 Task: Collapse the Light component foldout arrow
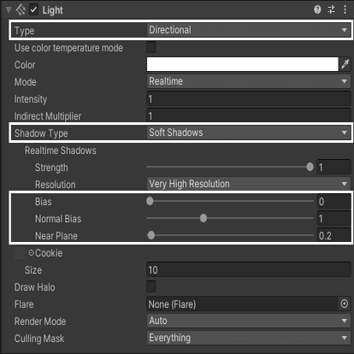9,10
